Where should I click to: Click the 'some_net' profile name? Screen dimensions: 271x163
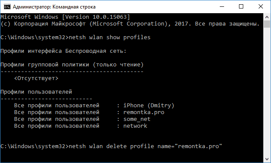[137, 119]
